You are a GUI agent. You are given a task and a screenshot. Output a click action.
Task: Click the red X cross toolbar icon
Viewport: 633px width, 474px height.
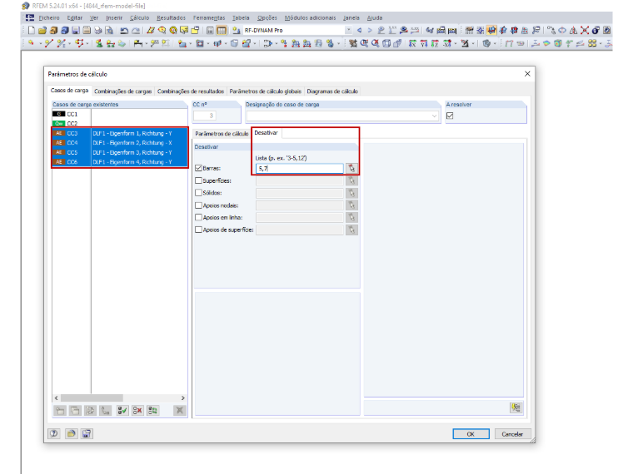pyautogui.click(x=585, y=30)
